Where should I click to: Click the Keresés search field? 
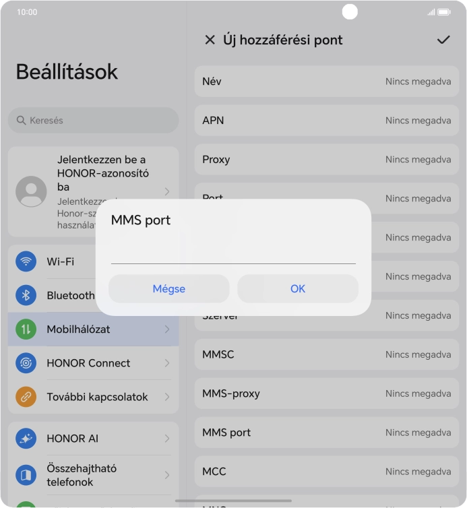[94, 120]
